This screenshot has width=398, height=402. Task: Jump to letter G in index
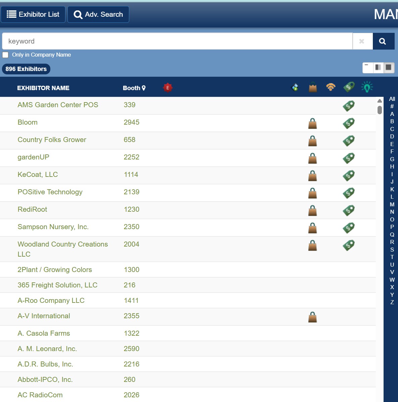(x=392, y=159)
